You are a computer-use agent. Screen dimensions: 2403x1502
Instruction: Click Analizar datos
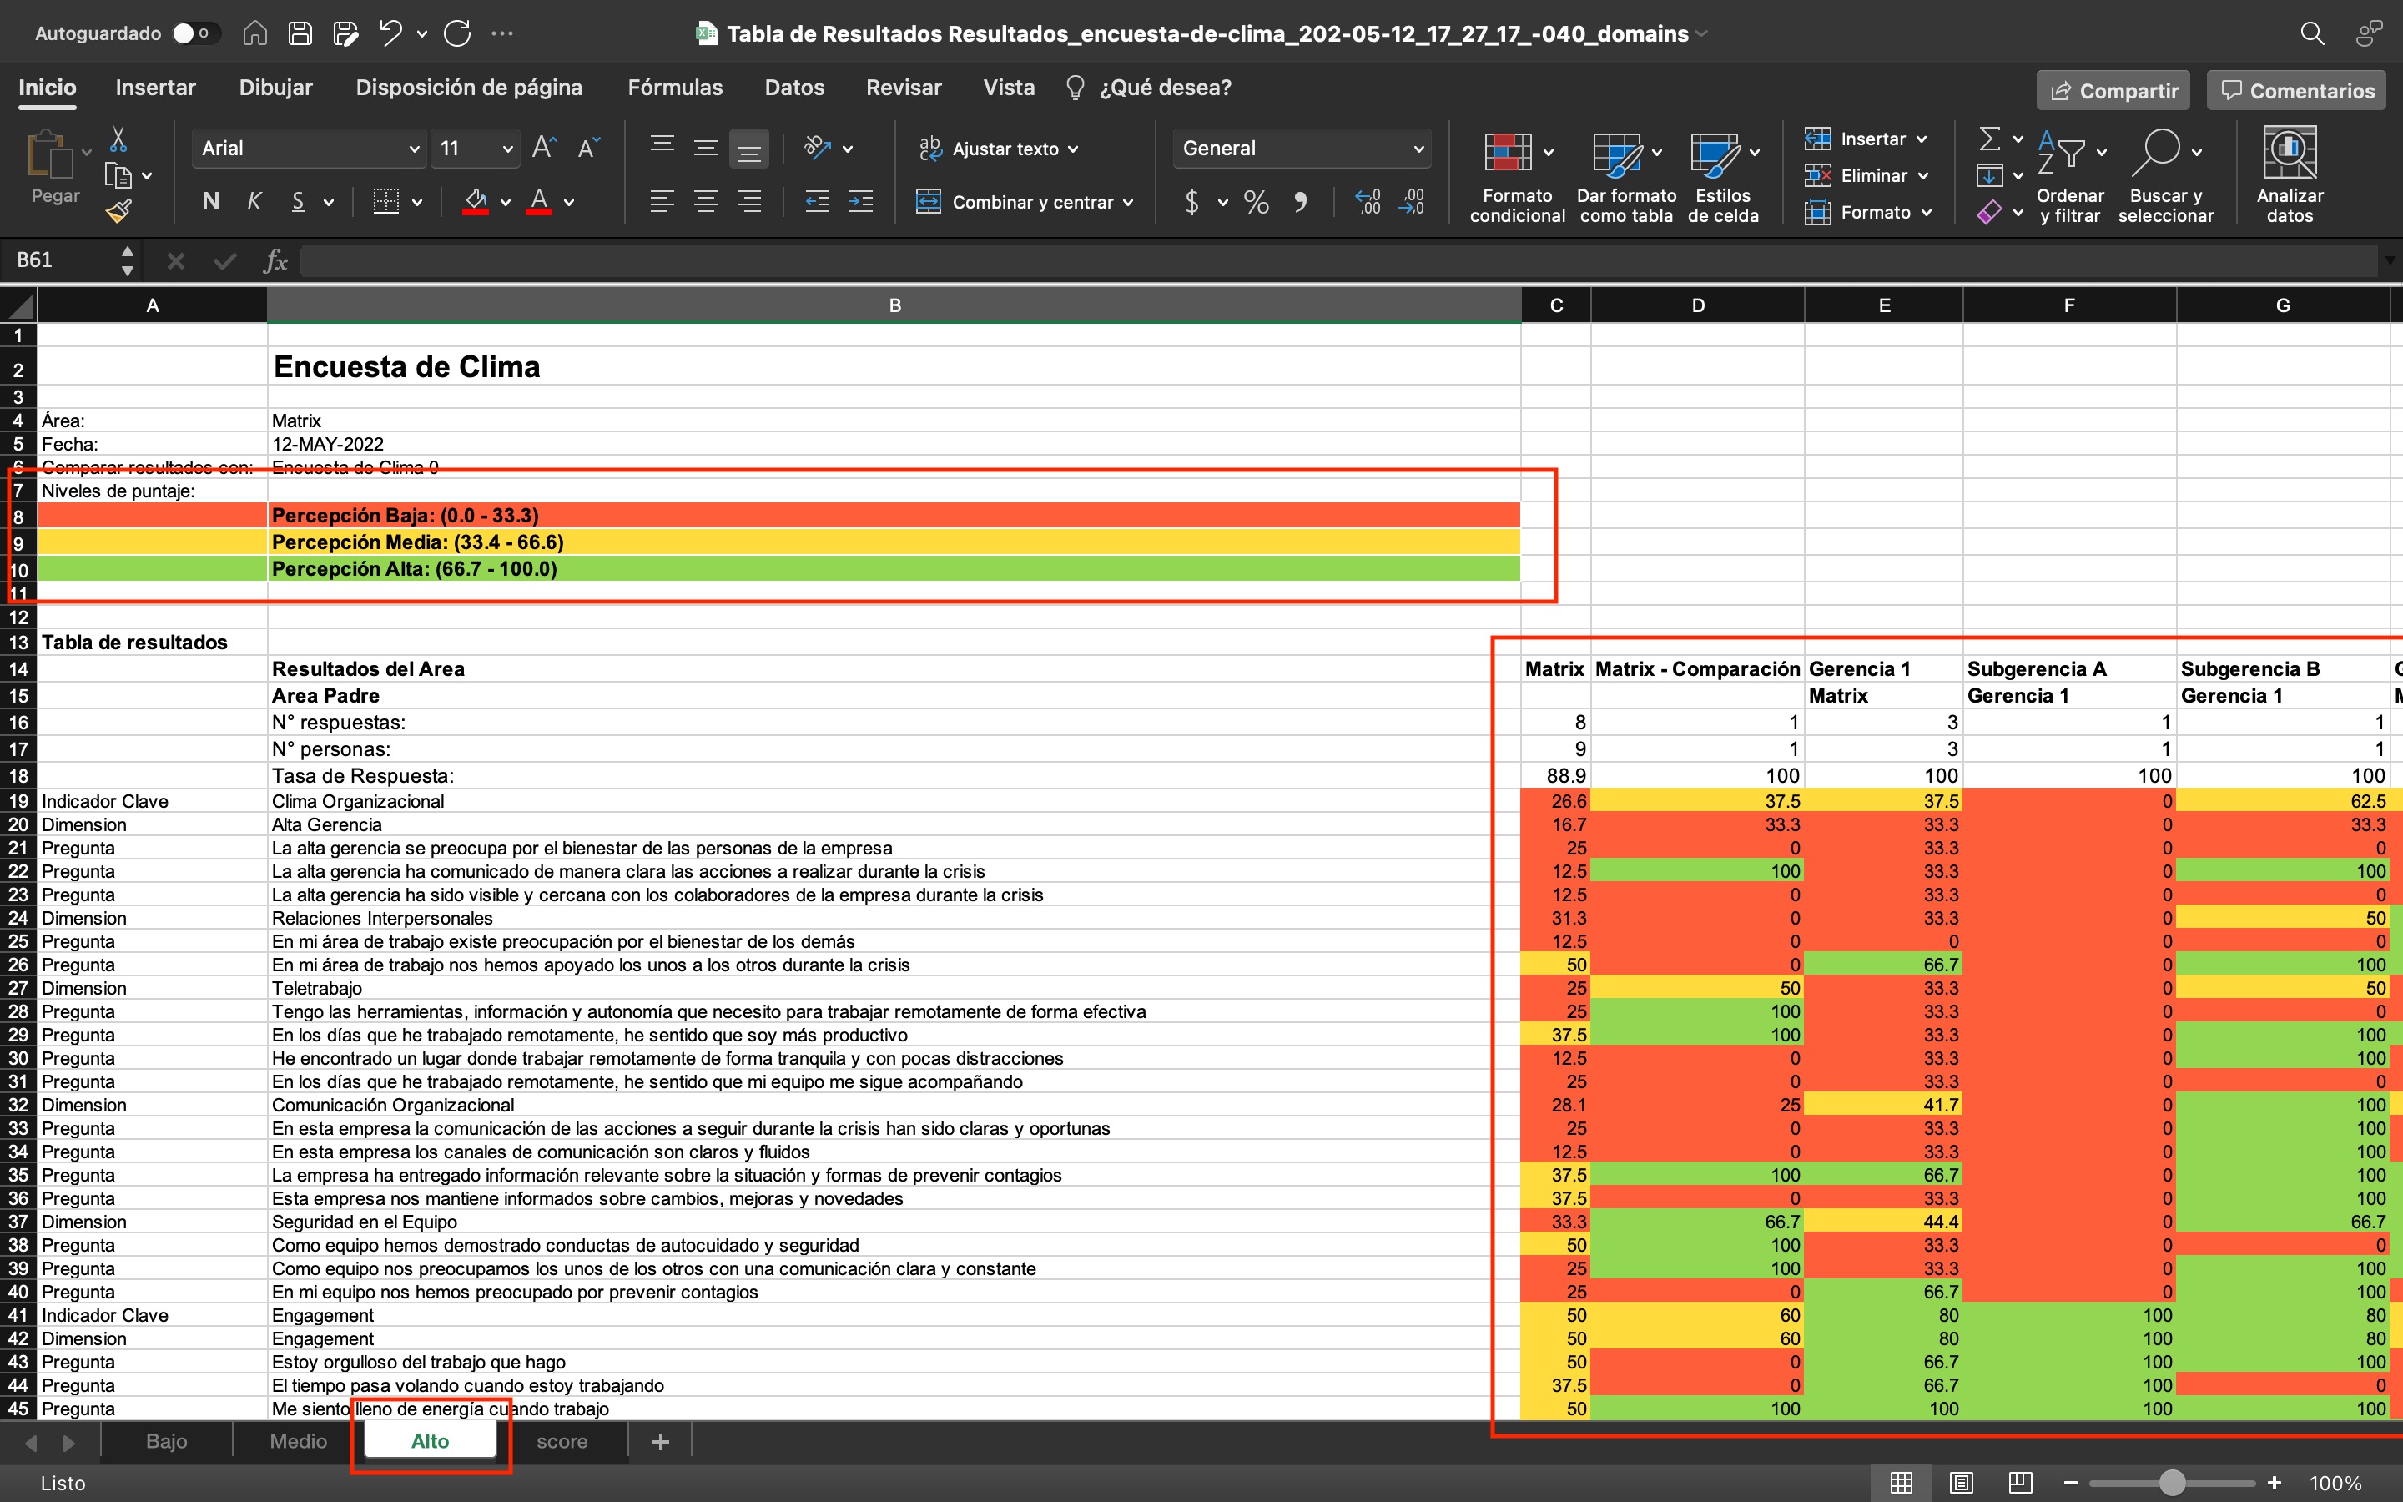tap(2289, 176)
